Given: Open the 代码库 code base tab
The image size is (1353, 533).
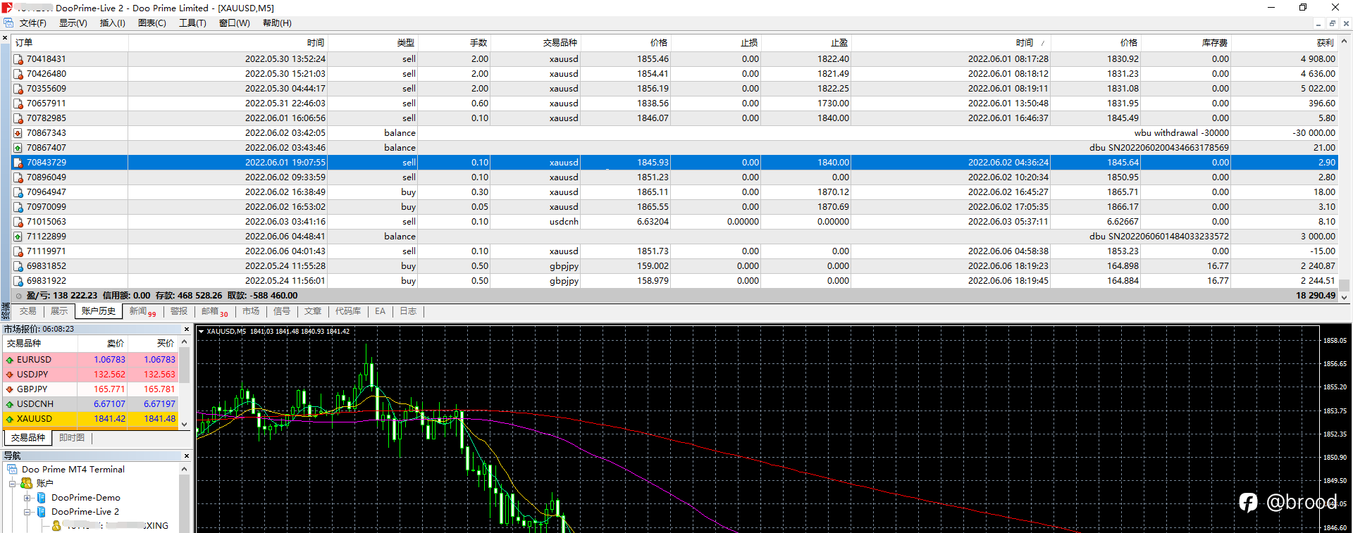Looking at the screenshot, I should (x=347, y=311).
